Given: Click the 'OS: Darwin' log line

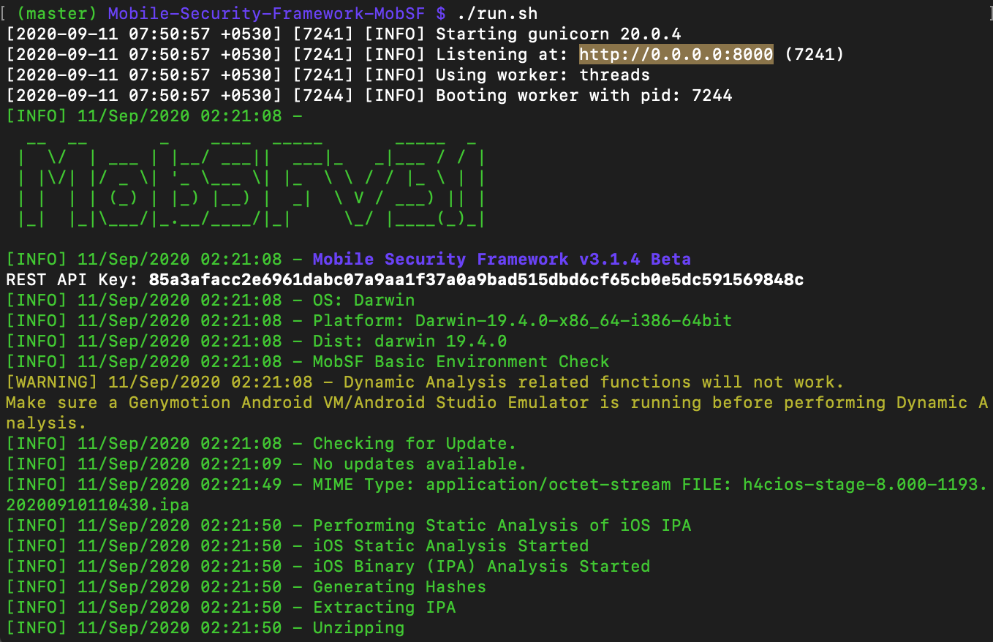Looking at the screenshot, I should coord(364,300).
